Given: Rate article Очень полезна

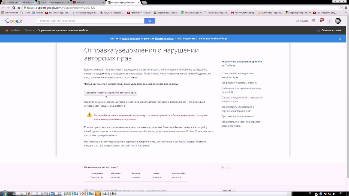Looking at the screenshot, I should (x=156, y=176).
